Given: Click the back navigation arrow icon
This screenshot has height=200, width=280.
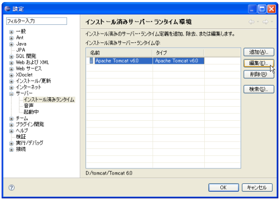Looking at the screenshot, I should [x=251, y=22].
